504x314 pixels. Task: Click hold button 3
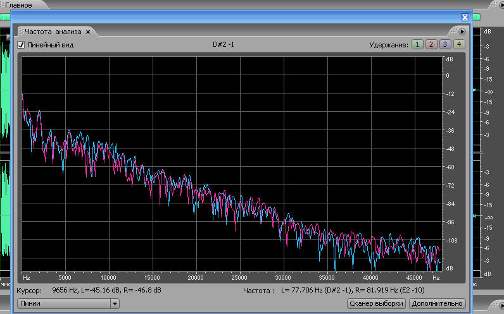pyautogui.click(x=444, y=44)
